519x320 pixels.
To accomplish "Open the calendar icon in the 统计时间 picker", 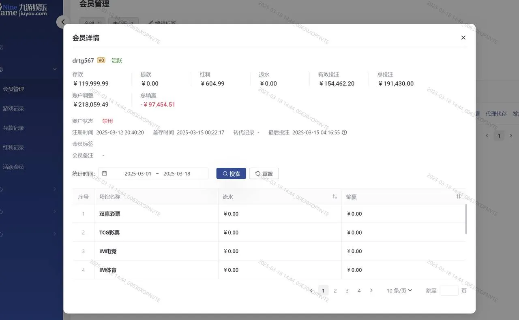I will 104,173.
